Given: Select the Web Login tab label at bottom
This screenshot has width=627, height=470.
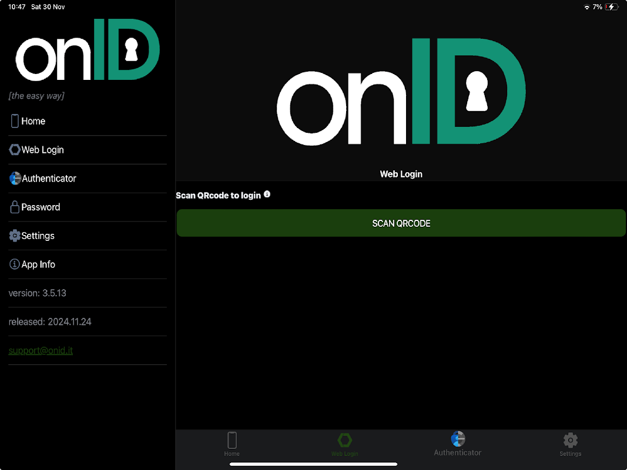Looking at the screenshot, I should (x=345, y=454).
